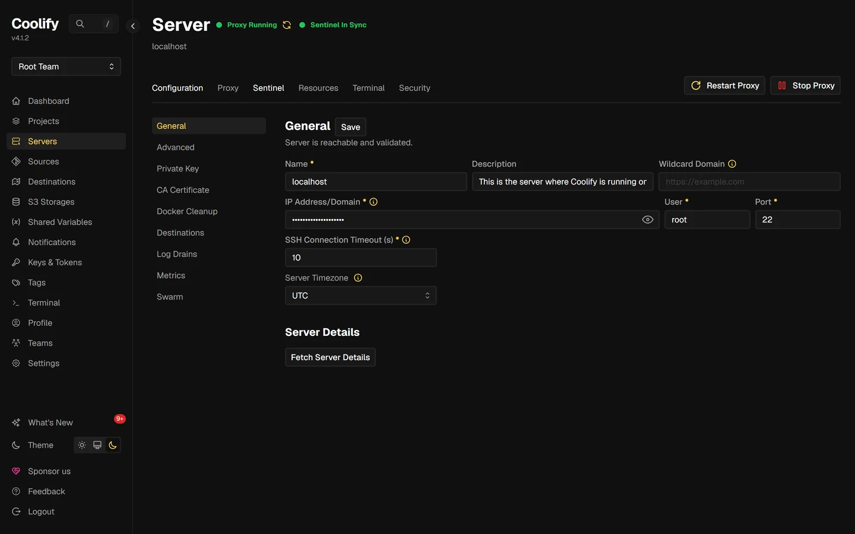Open Sponsor us from its heart icon
The width and height of the screenshot is (855, 534).
coord(16,471)
